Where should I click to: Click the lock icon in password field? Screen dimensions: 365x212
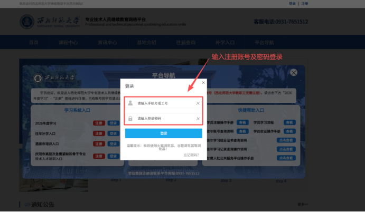point(130,119)
